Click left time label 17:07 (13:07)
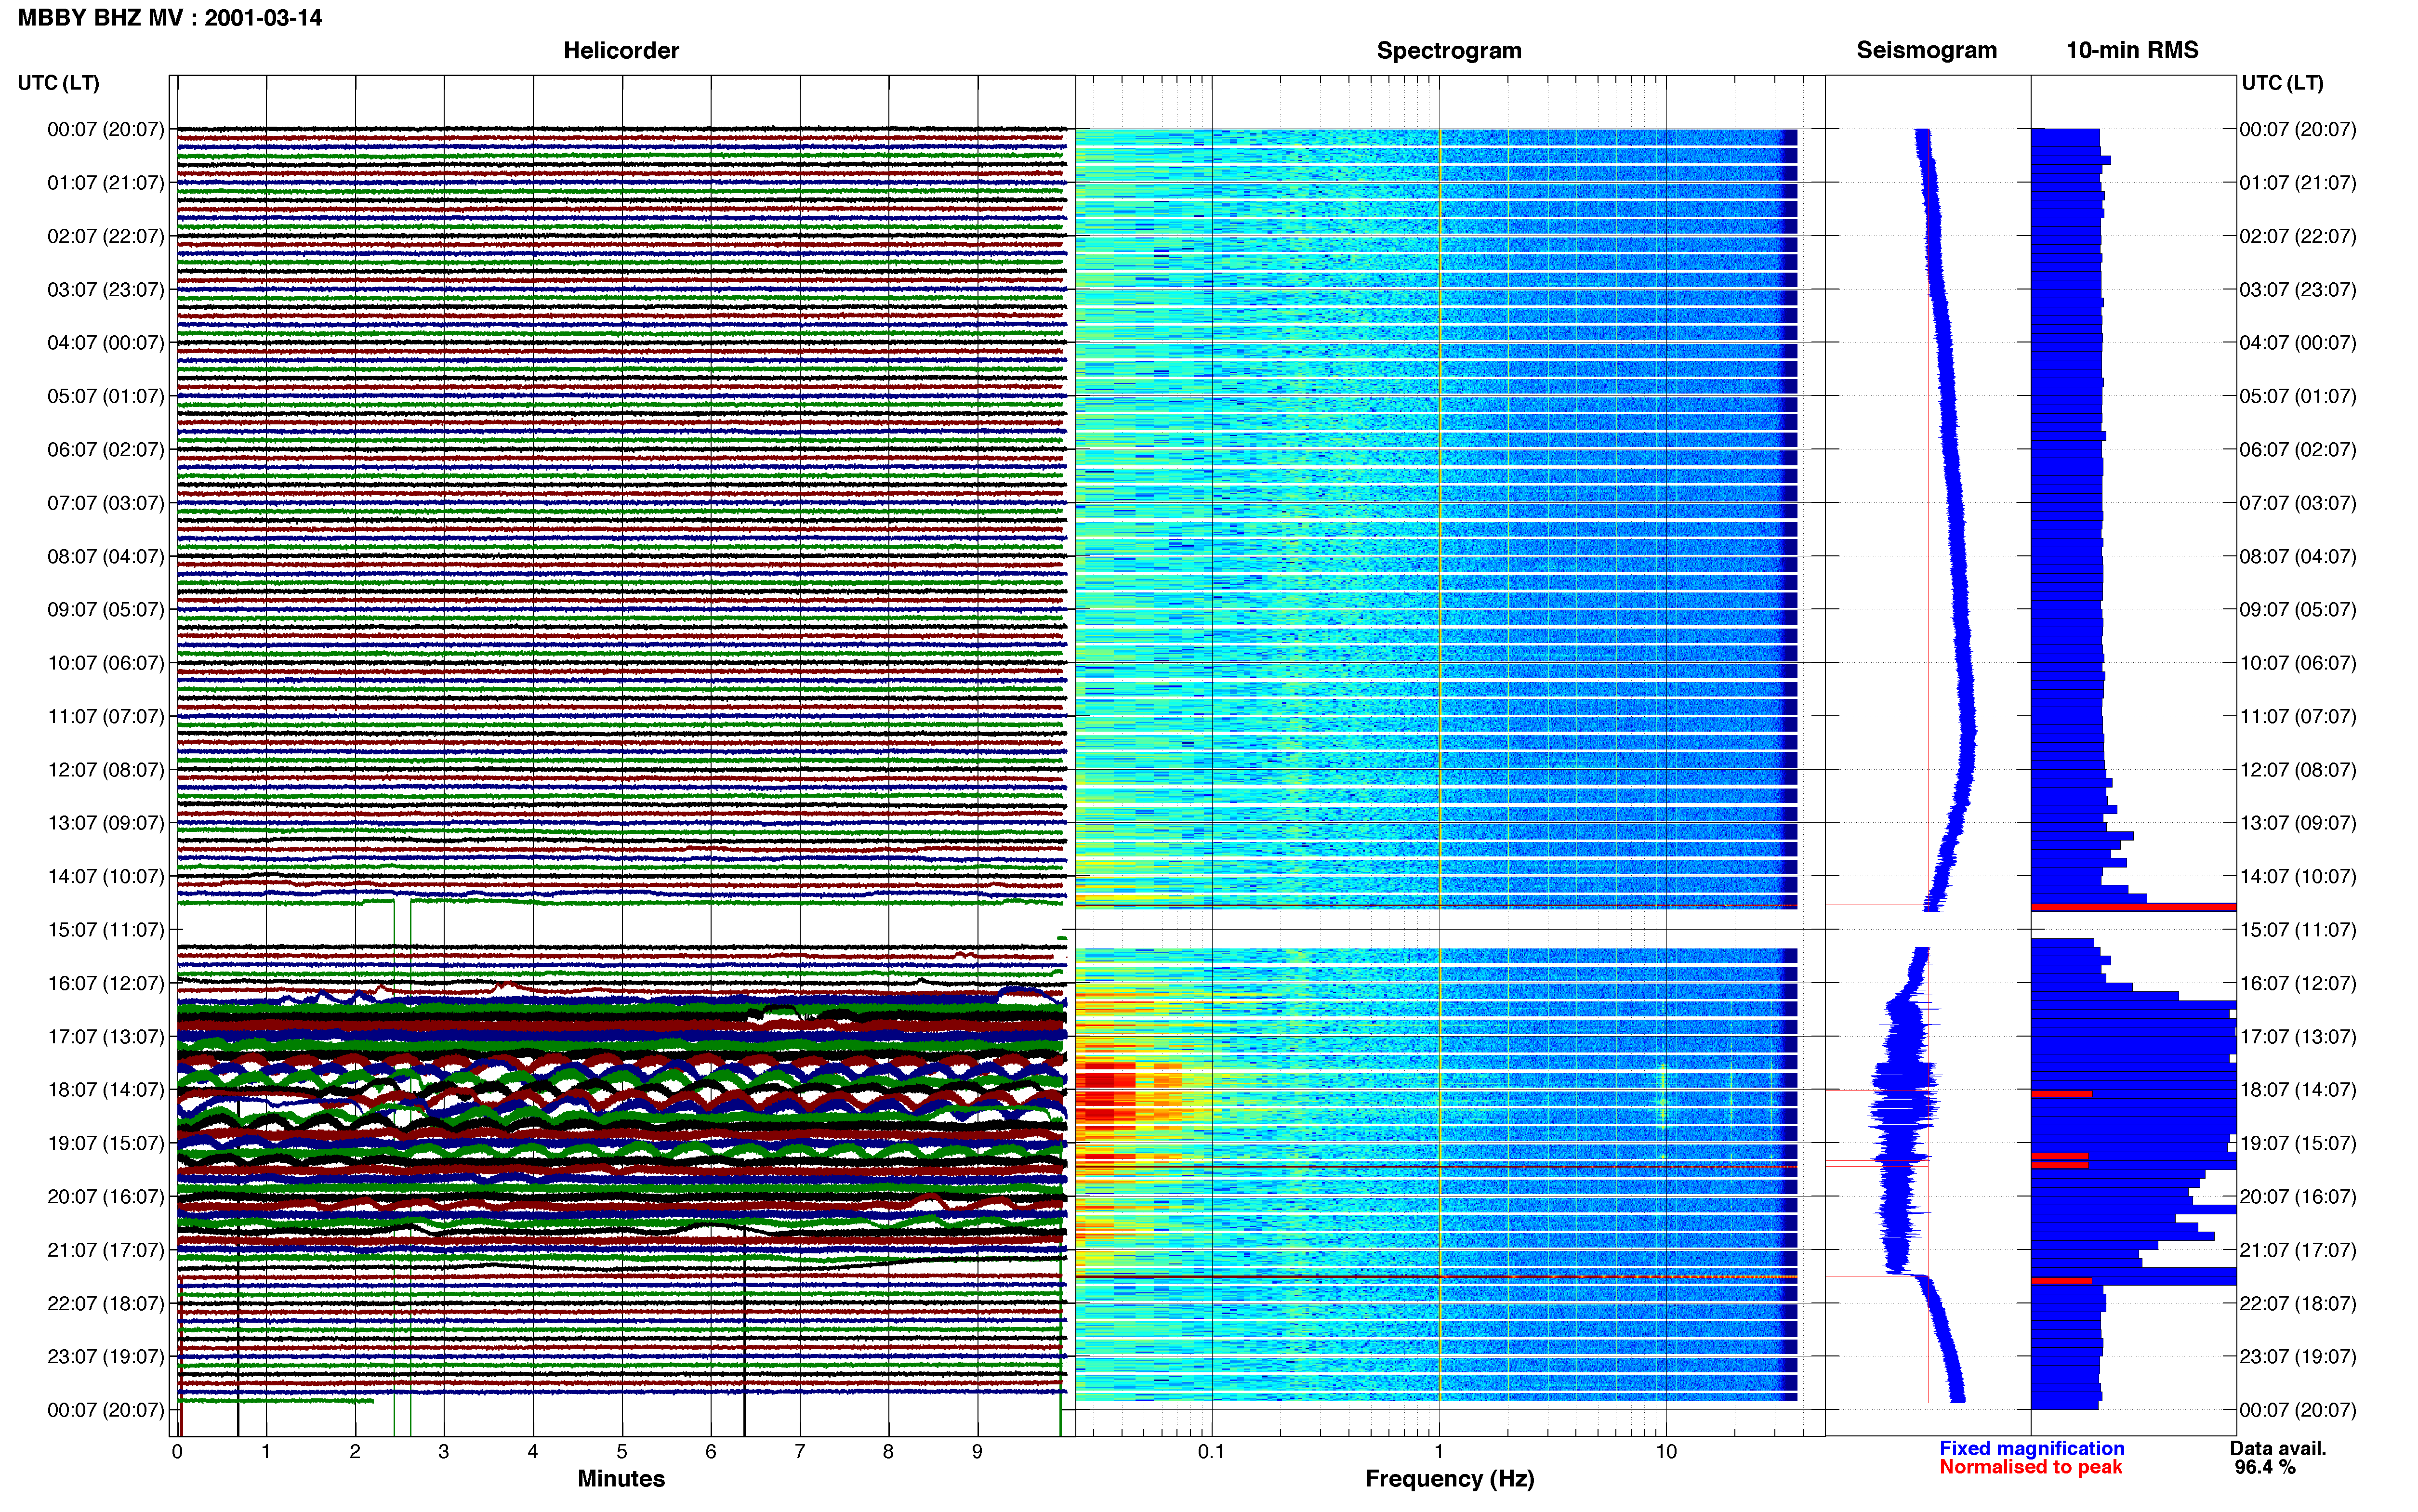Image resolution: width=2418 pixels, height=1512 pixels. coord(105,1036)
